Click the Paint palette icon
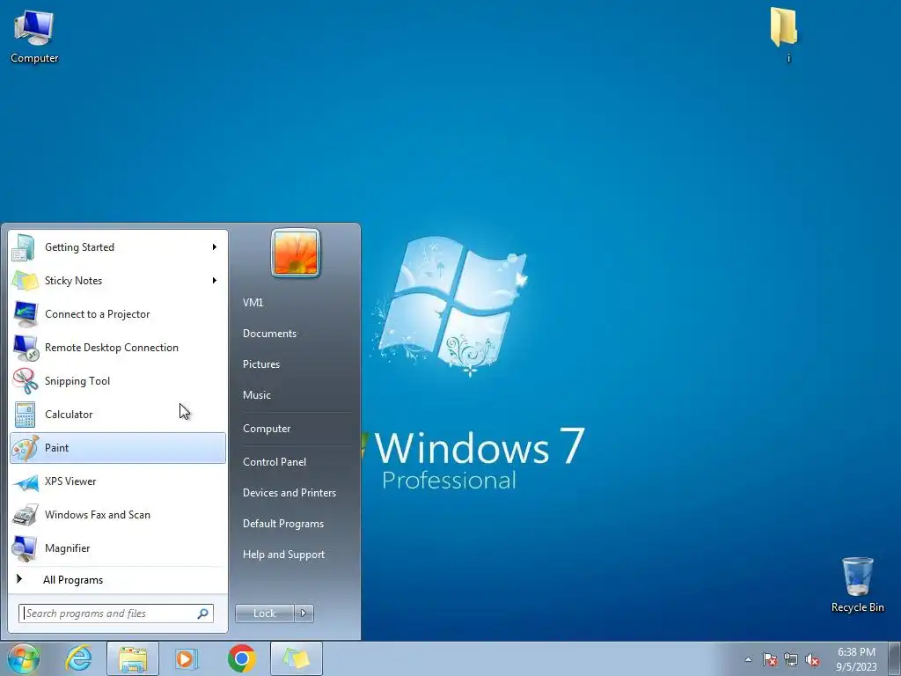901x676 pixels. 26,448
